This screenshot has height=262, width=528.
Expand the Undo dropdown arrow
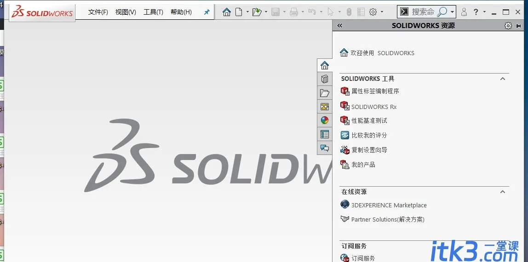321,12
